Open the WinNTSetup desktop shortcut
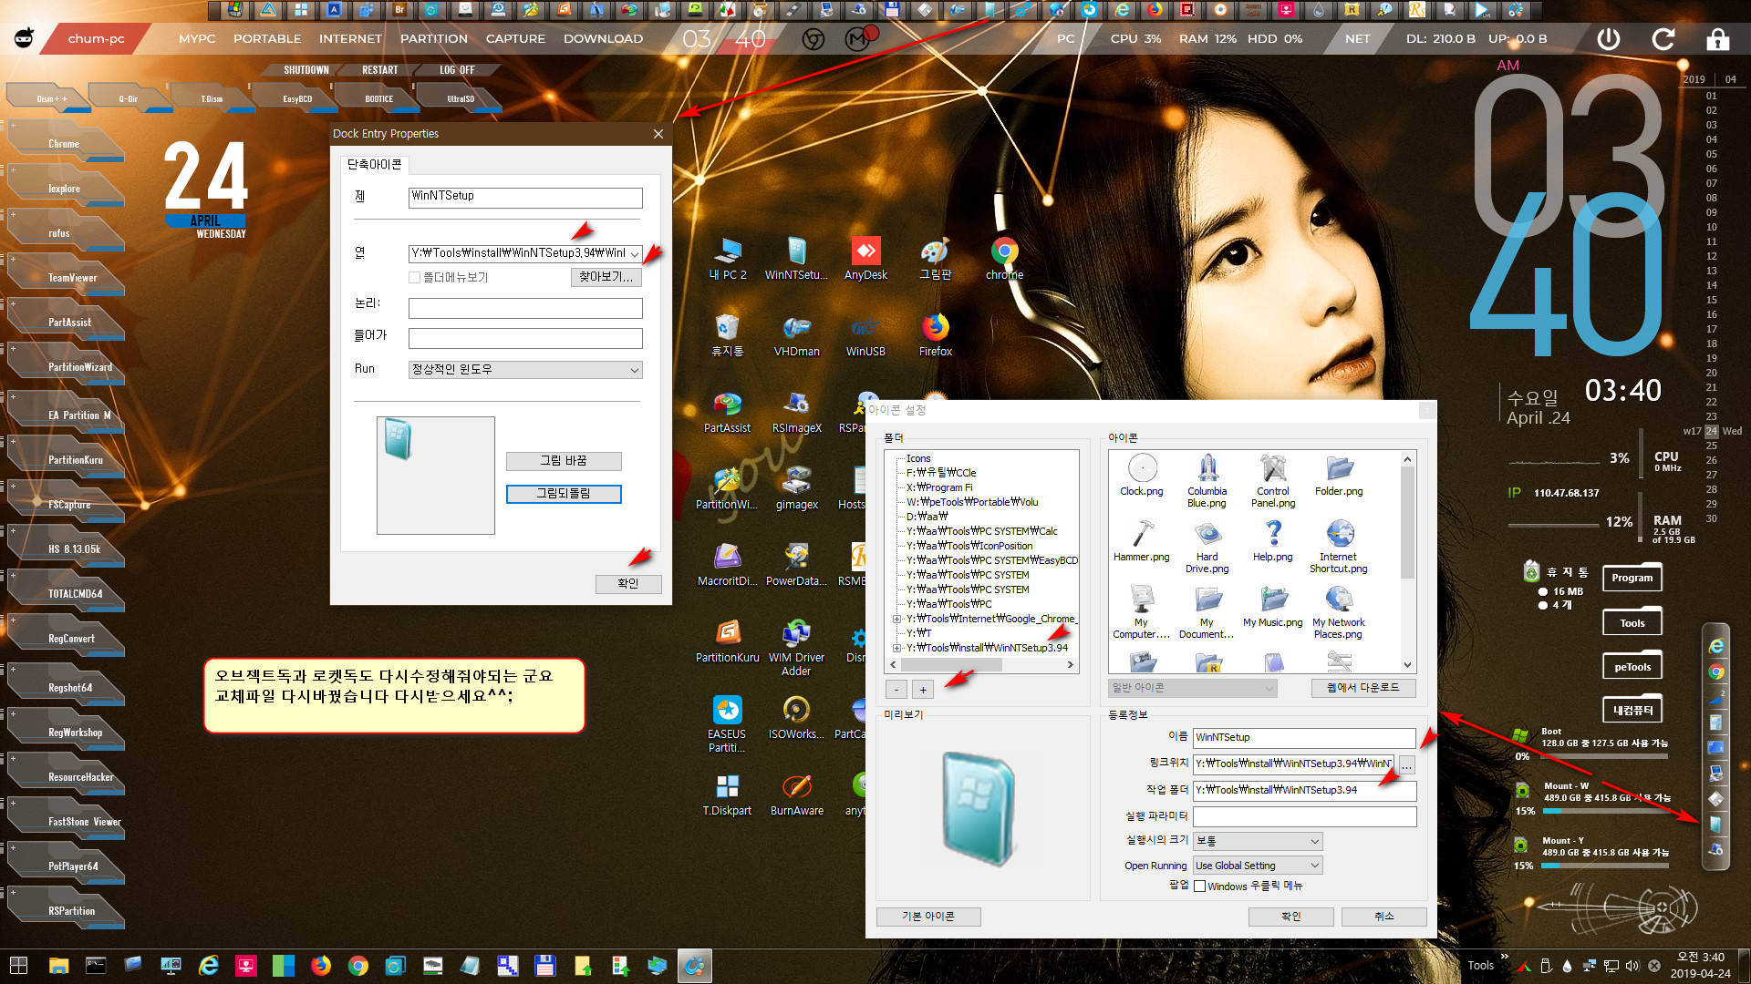Screen dimensions: 1751x984 (x=796, y=258)
